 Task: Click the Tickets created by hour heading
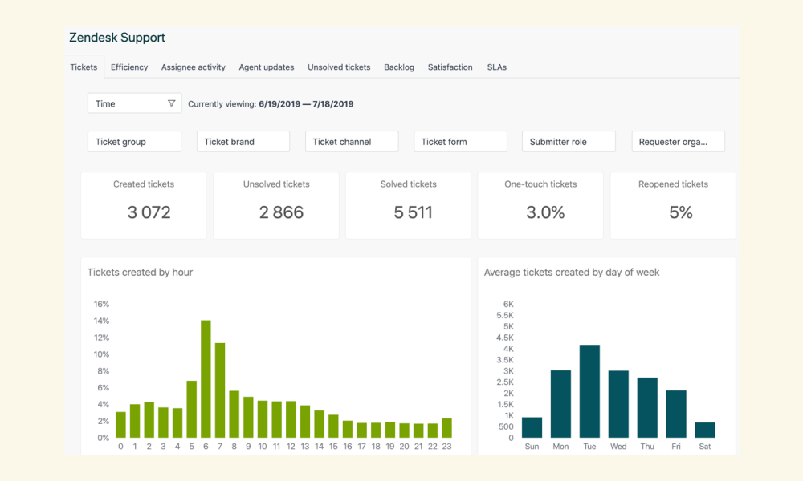pyautogui.click(x=140, y=273)
